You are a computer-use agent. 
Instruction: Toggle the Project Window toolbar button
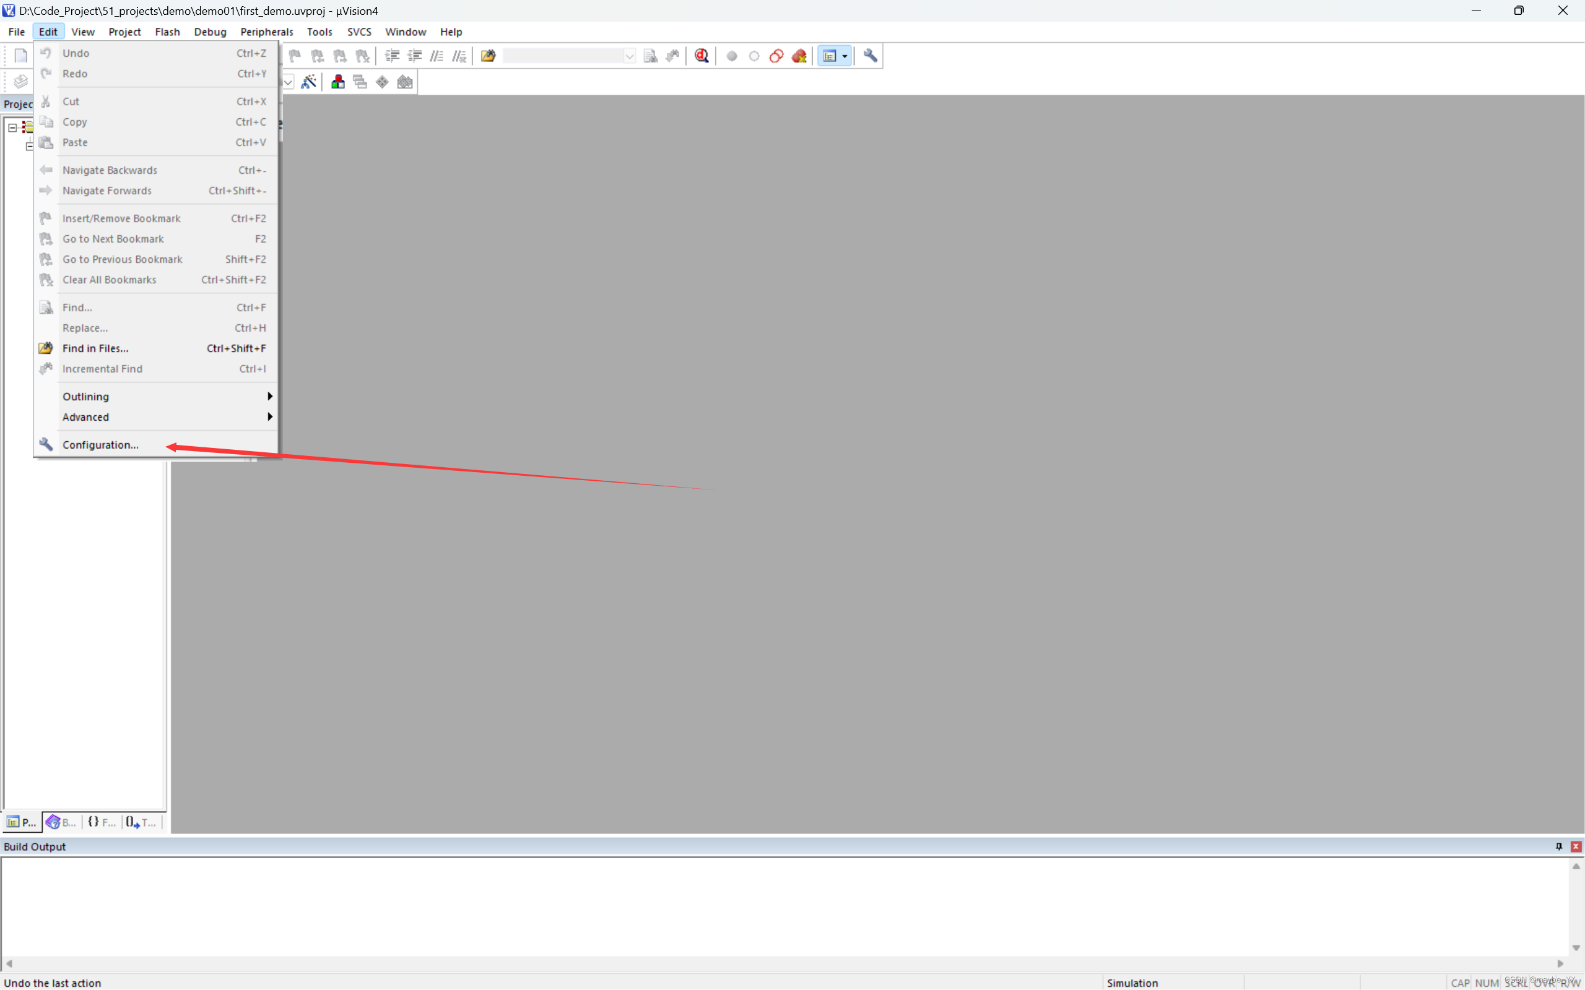[829, 56]
